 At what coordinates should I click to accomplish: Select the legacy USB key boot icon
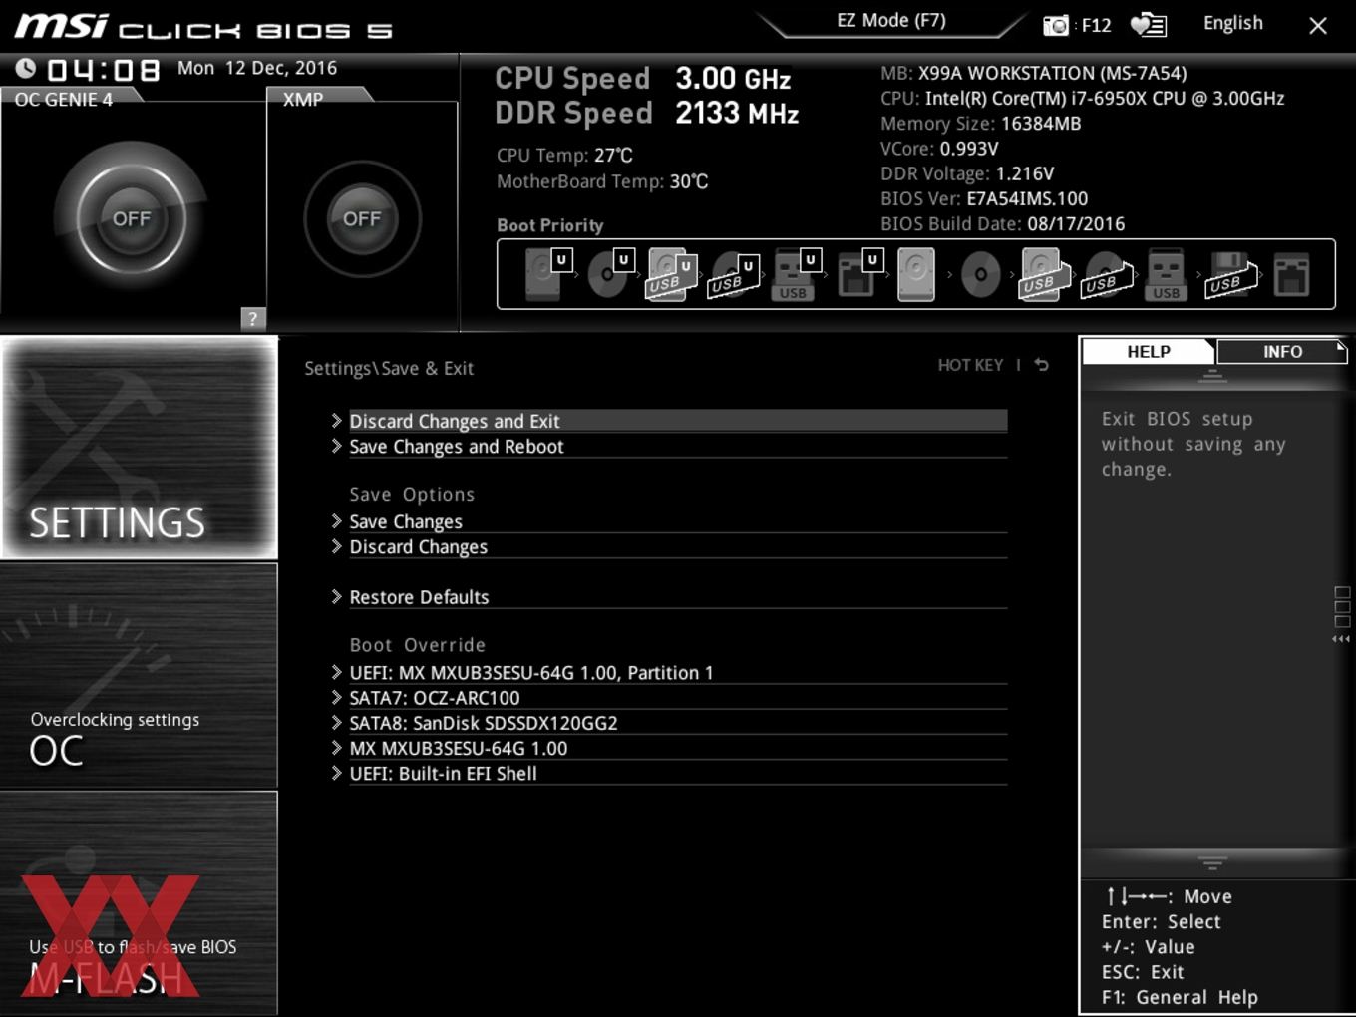click(1166, 274)
